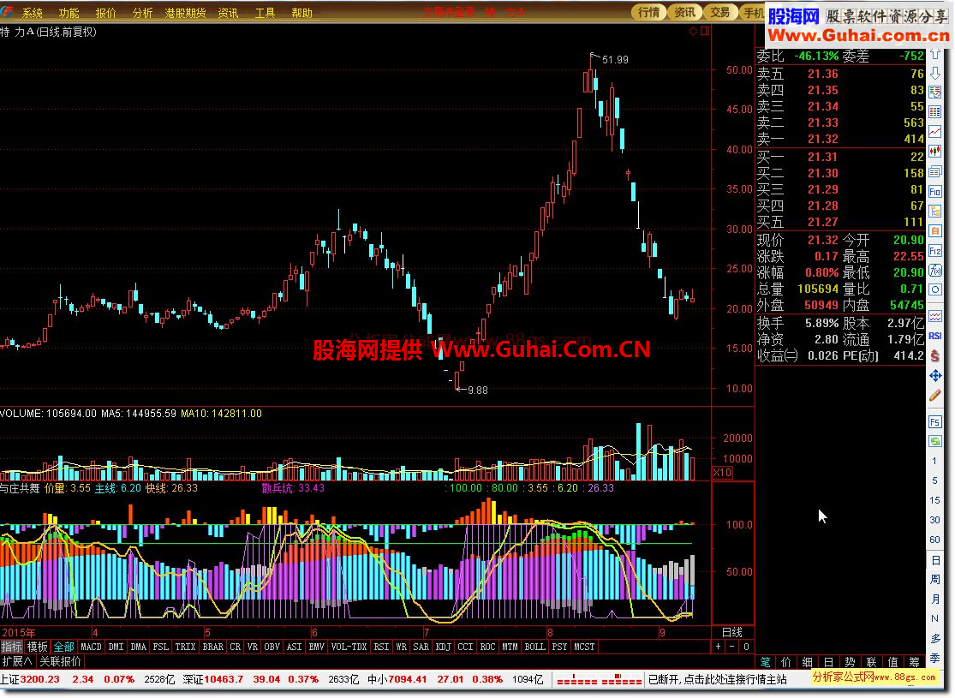Screen dimensions: 955x698
Task: Open the 功能 menu
Action: tap(69, 13)
